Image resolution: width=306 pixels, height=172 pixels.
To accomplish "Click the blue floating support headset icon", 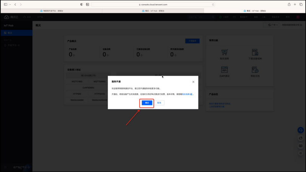I will (x=301, y=130).
